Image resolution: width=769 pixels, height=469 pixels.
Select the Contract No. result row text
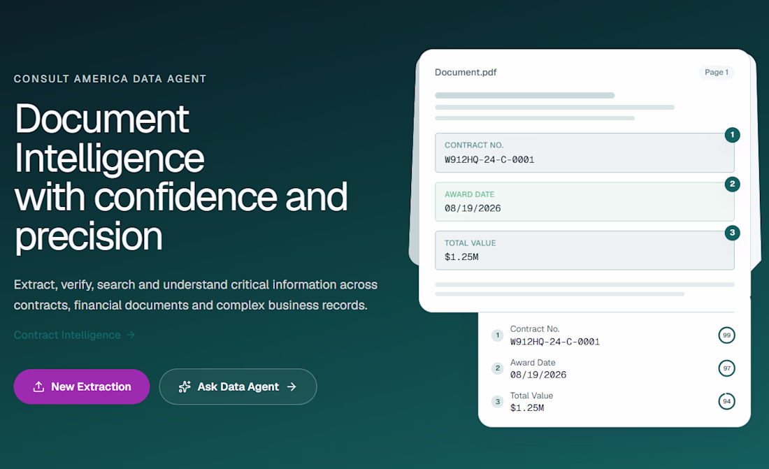(554, 335)
